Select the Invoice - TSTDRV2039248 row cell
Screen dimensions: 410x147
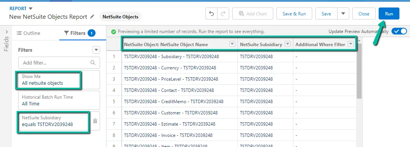pos(179,135)
